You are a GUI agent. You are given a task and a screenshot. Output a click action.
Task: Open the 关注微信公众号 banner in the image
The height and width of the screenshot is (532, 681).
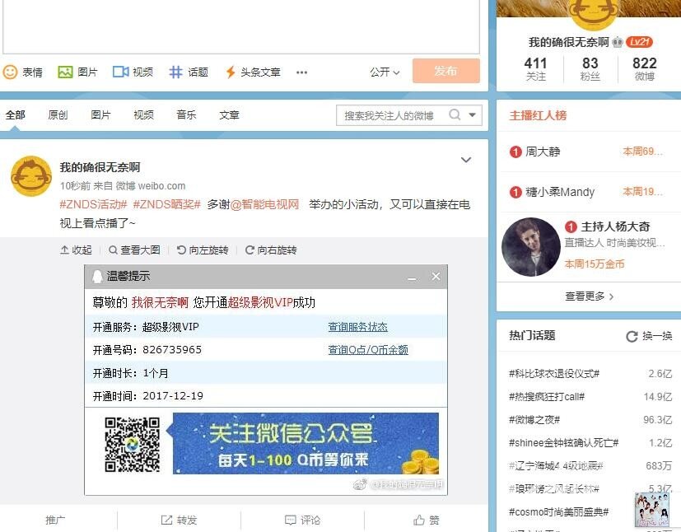[x=306, y=443]
